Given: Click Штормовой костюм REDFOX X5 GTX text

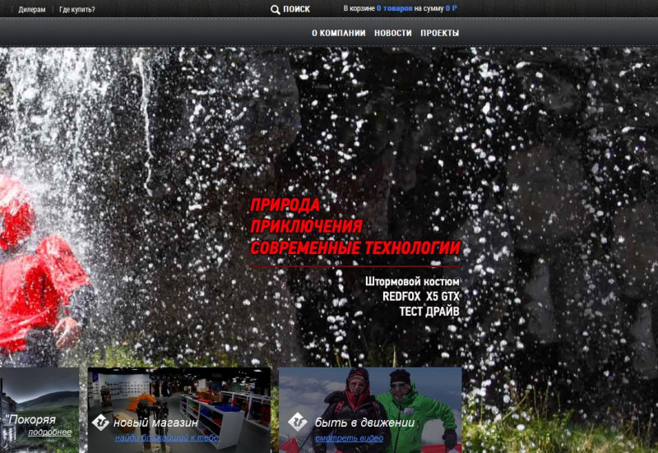Looking at the screenshot, I should tap(412, 289).
